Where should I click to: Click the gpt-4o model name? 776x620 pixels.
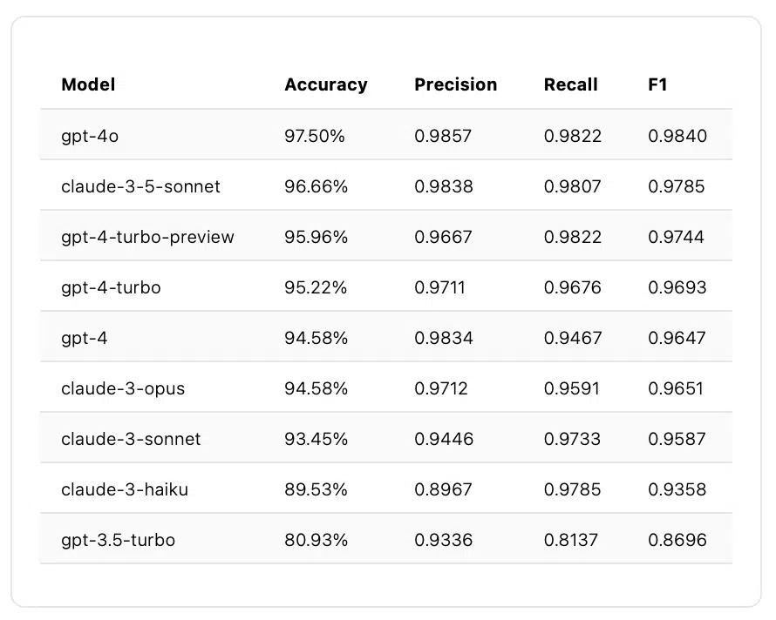[x=96, y=136]
